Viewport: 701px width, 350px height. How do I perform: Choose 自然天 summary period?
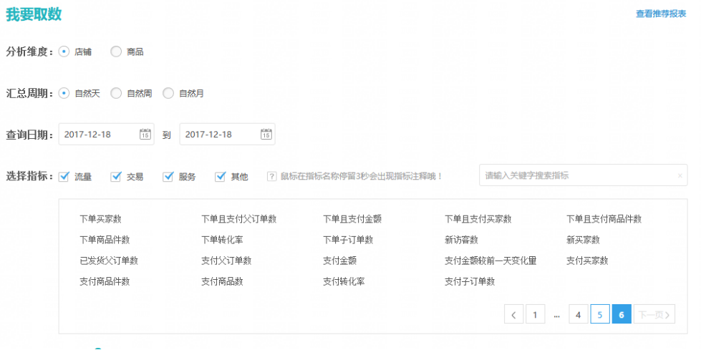64,94
